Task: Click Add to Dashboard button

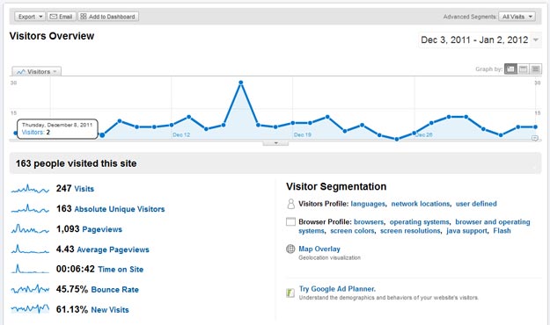Action: pos(108,17)
